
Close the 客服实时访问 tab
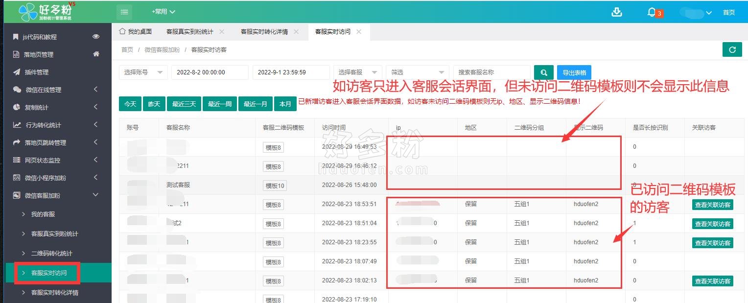coord(359,31)
